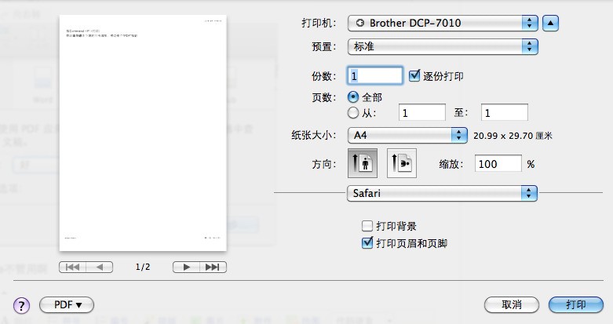
Task: Open the PDF dropdown menu button
Action: (x=67, y=304)
